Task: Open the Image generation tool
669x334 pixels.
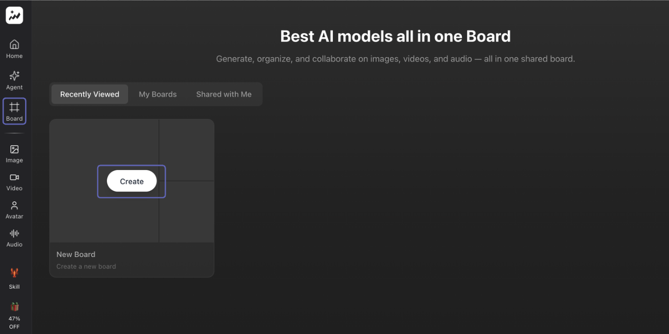Action: coord(14,152)
